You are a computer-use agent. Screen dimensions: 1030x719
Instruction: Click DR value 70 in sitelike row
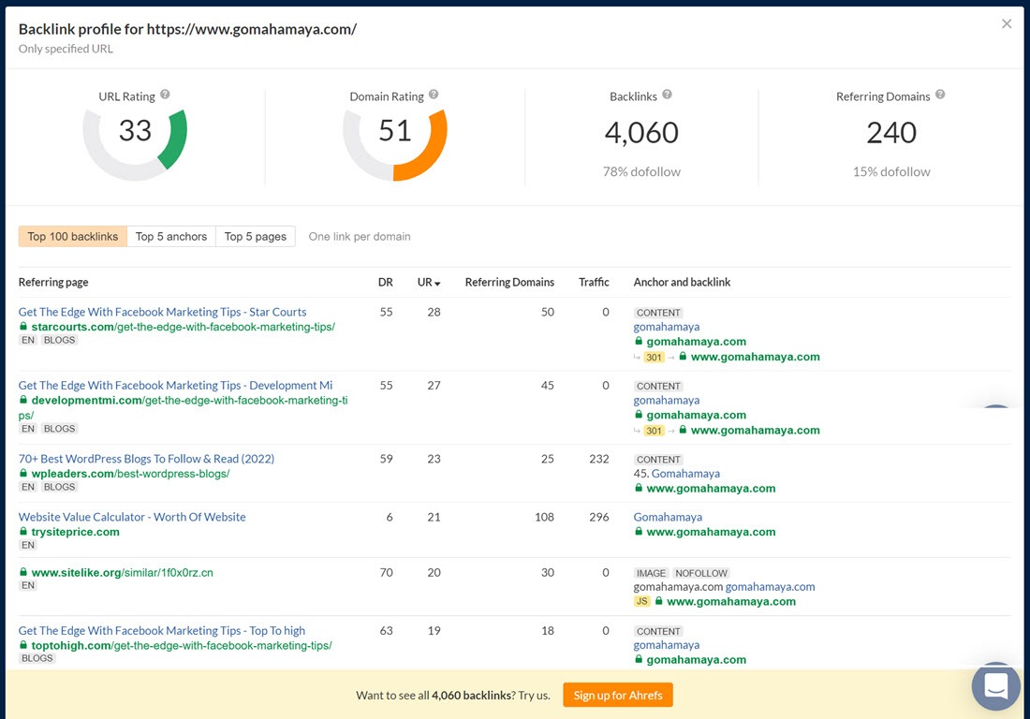386,573
